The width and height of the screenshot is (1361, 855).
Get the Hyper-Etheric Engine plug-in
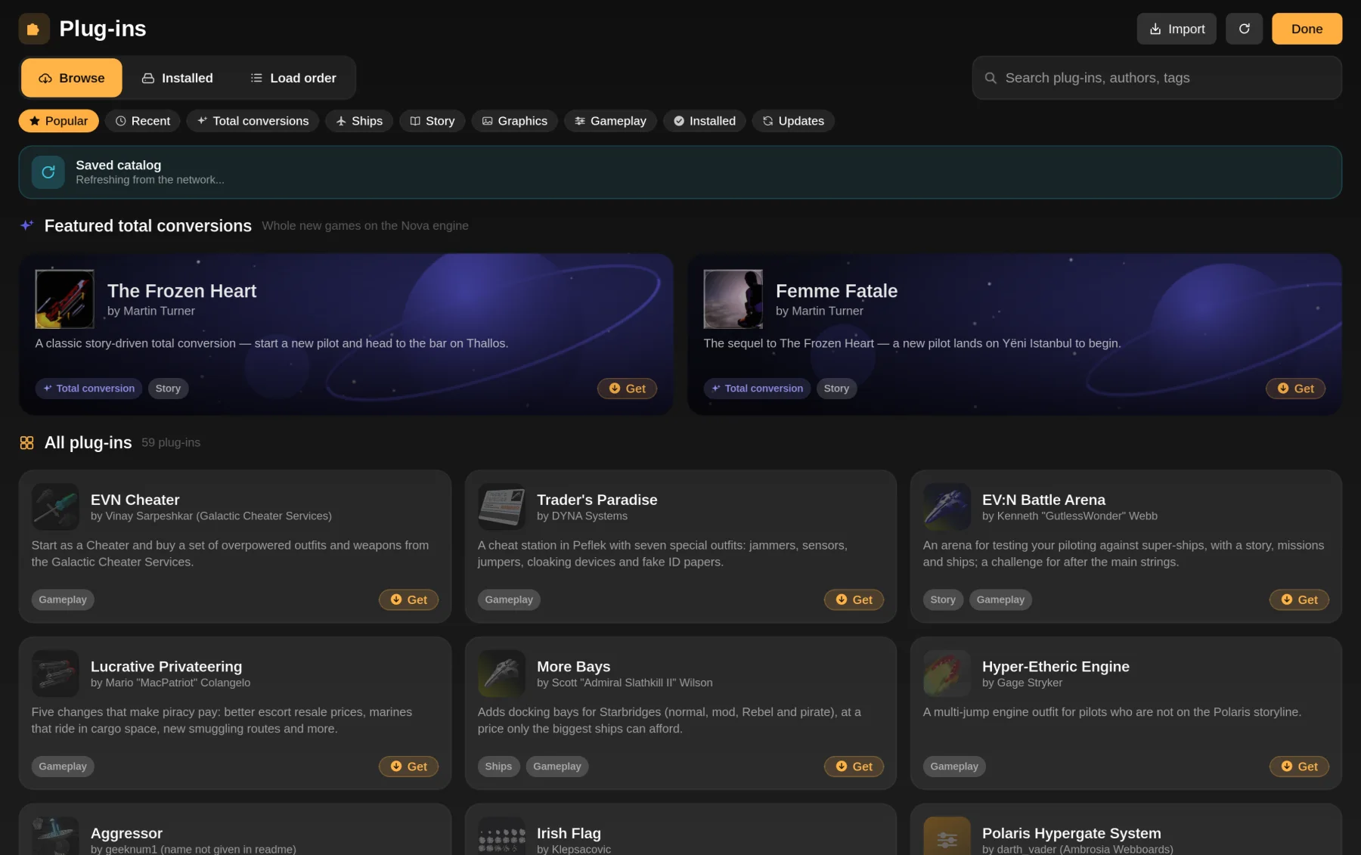pyautogui.click(x=1299, y=767)
